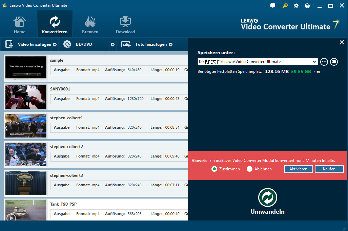Select the Ablehnen radio button

click(x=250, y=169)
